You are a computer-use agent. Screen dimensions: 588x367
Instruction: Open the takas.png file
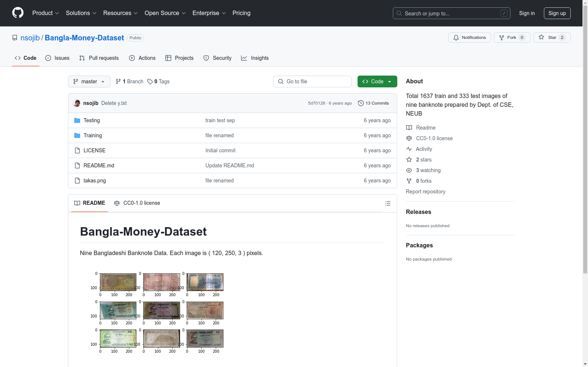pyautogui.click(x=95, y=181)
